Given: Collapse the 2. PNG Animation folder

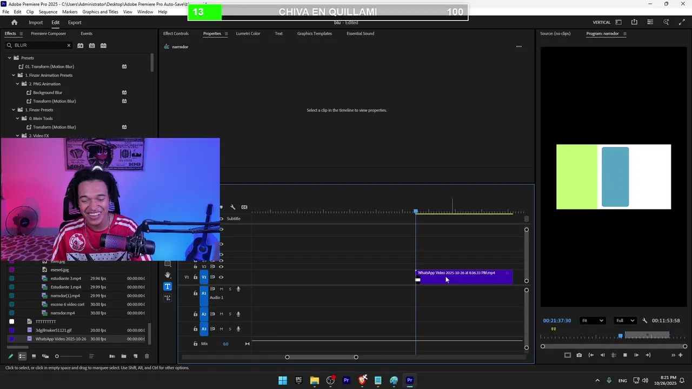Looking at the screenshot, I should 17,84.
